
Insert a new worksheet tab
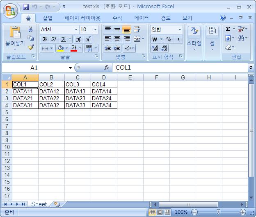(57, 204)
